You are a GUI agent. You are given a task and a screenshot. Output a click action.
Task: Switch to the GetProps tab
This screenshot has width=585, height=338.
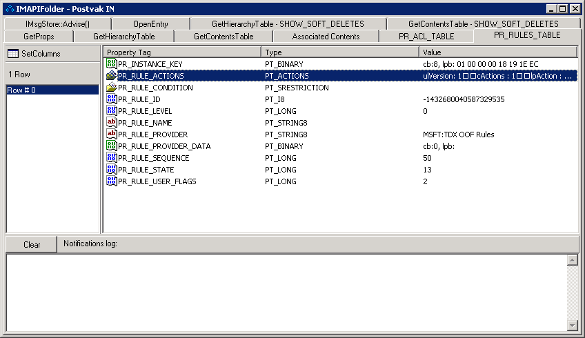[x=39, y=37]
